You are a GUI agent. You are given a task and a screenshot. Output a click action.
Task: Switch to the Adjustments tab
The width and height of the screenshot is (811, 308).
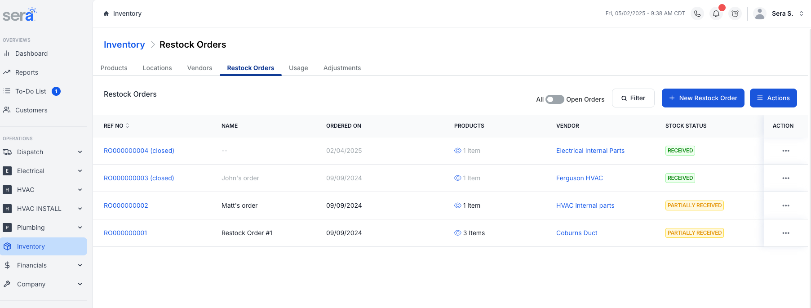coord(342,68)
